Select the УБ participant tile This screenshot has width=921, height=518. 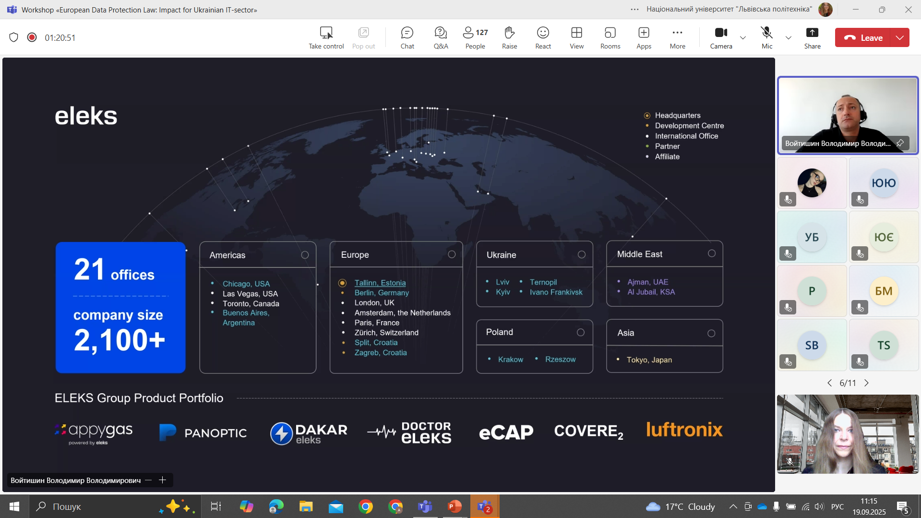click(x=812, y=237)
